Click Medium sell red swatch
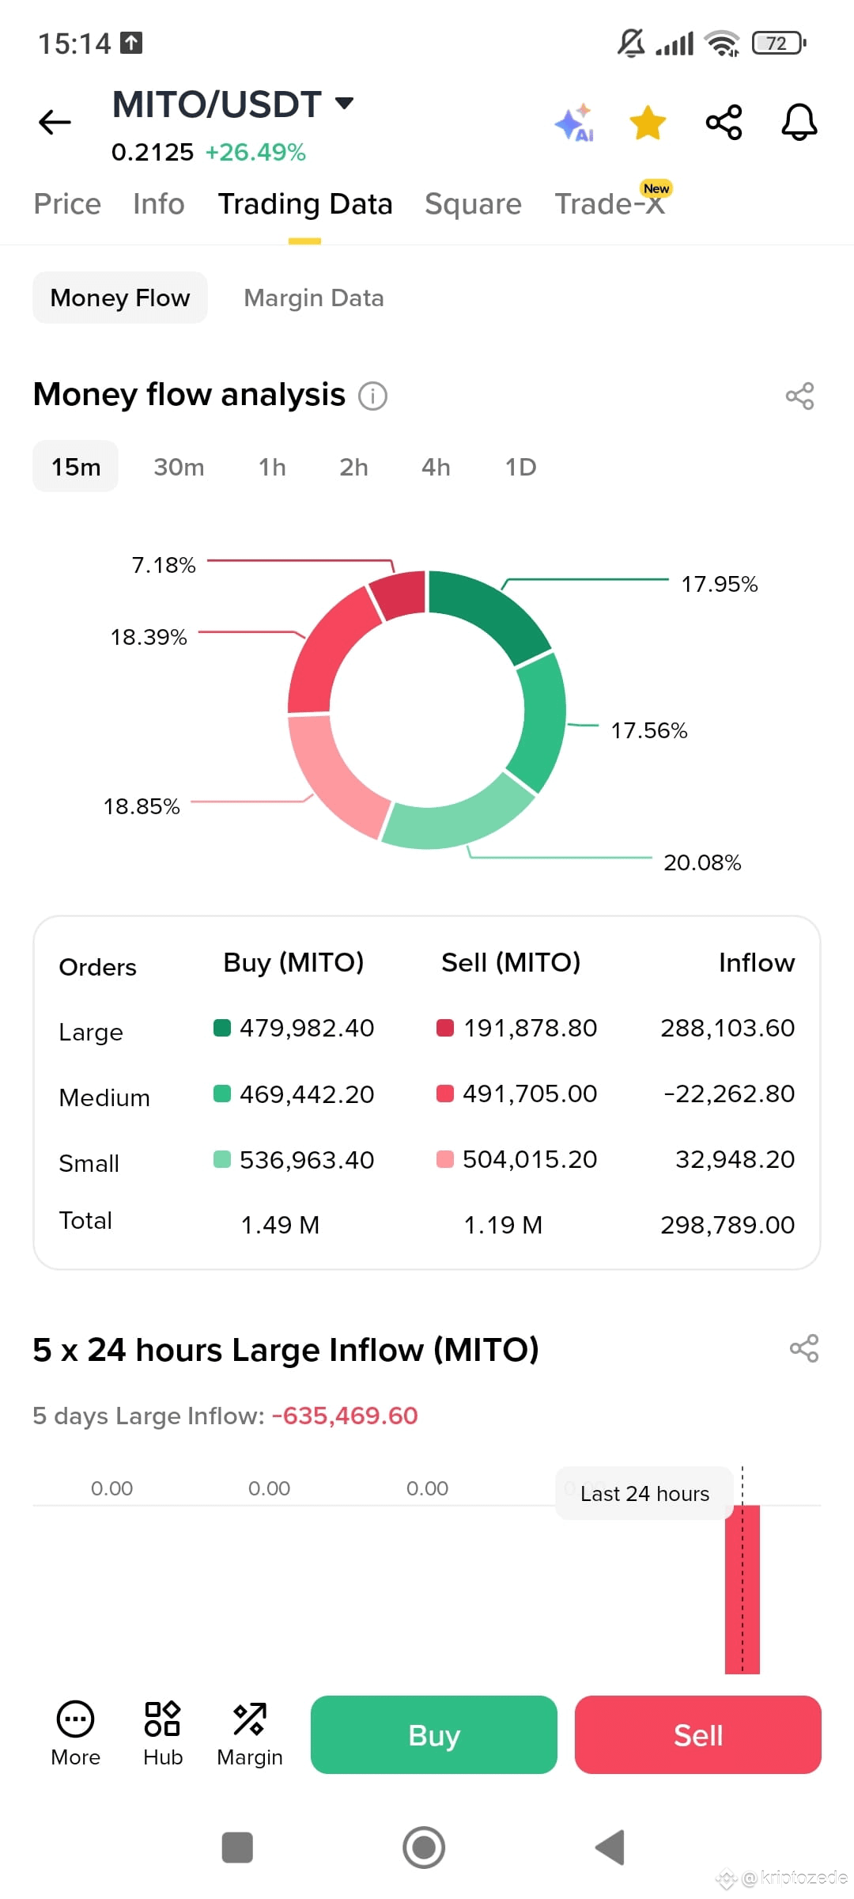Image resolution: width=854 pixels, height=1899 pixels. coord(445,1094)
